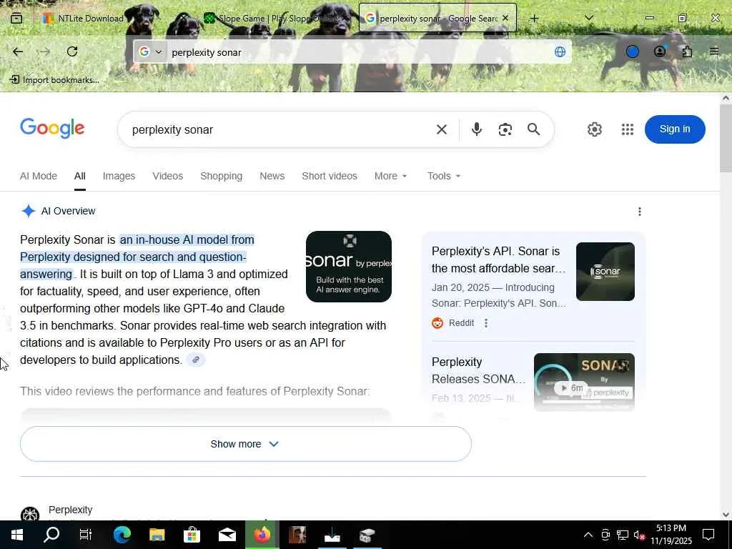732x549 pixels.
Task: Select the Shopping results tab
Action: click(x=222, y=176)
